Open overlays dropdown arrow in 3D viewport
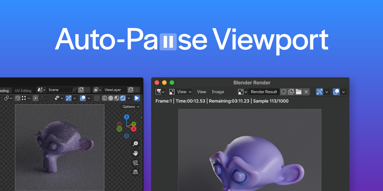The image size is (383, 191). click(89, 98)
